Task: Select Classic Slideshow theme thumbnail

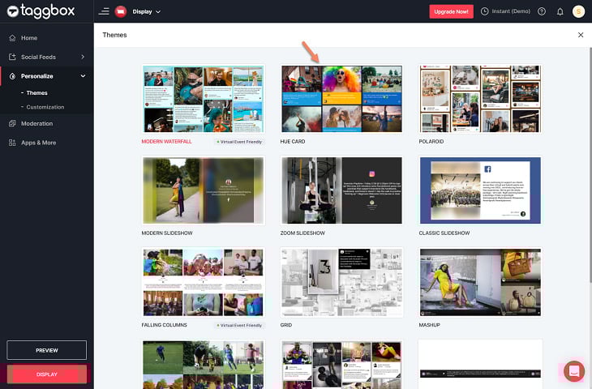Action: click(x=480, y=190)
